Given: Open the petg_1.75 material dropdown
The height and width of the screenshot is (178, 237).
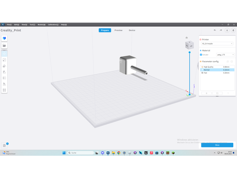Looking at the screenshot, I should point(225,55).
